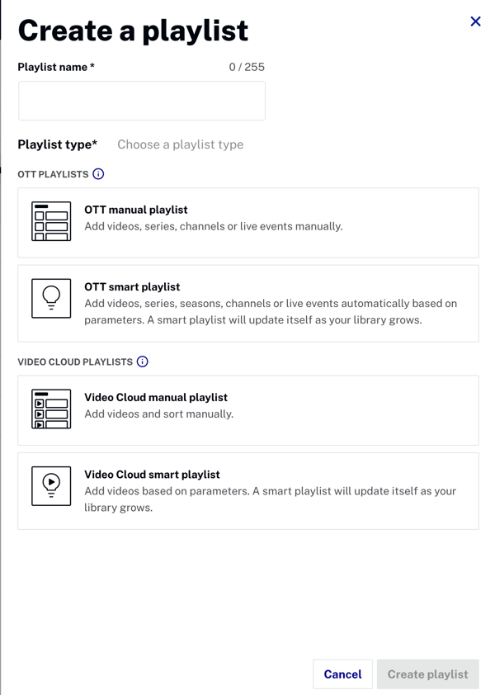Choose the Video Cloud manual playlist card
This screenshot has height=695, width=495.
pos(248,410)
